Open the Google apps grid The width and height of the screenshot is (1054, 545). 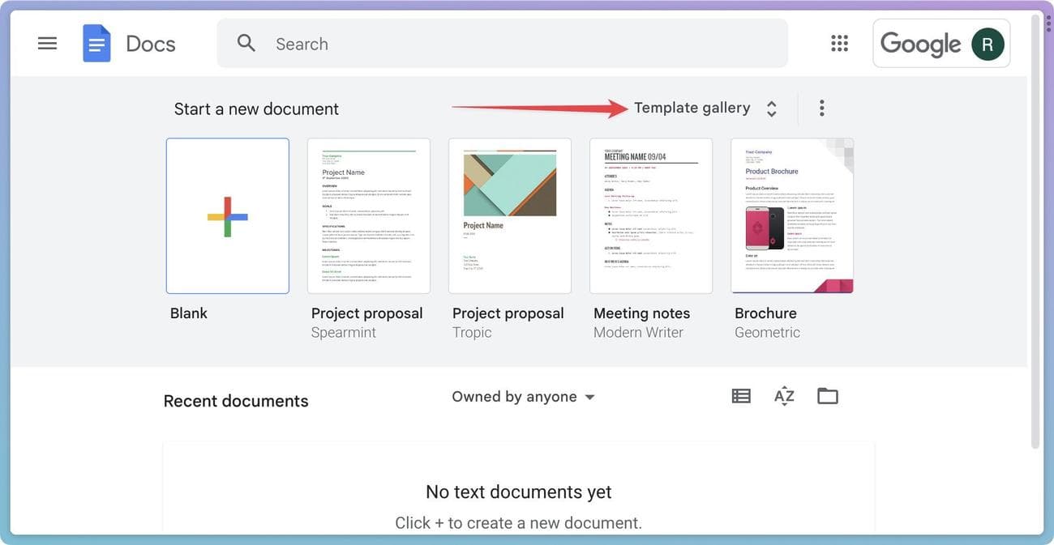click(x=839, y=44)
